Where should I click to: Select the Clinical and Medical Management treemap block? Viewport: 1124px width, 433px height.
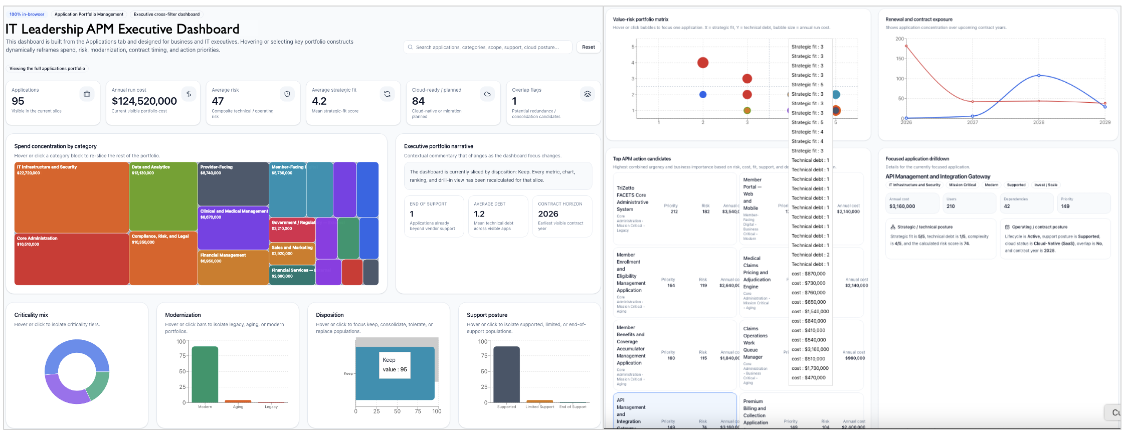[x=233, y=228]
